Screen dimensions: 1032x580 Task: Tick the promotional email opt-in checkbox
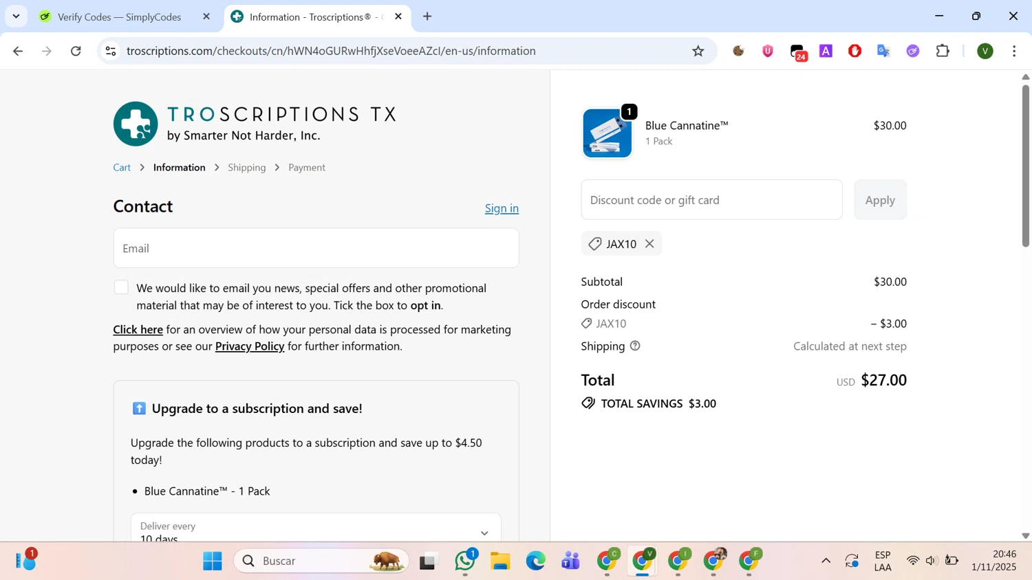[121, 287]
